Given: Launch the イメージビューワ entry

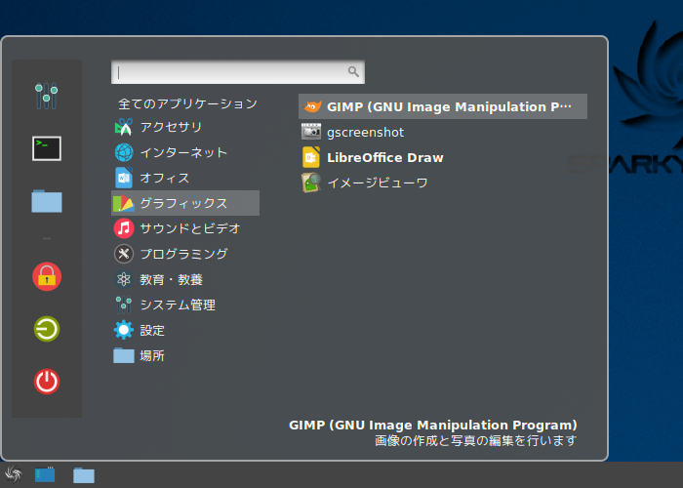Looking at the screenshot, I should pos(443,183).
